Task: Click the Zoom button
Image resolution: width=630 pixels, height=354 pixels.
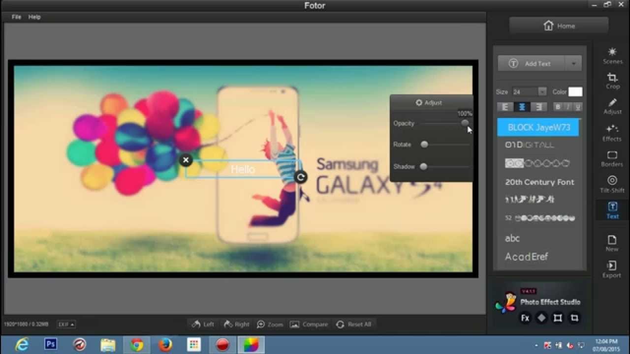Action: [x=270, y=324]
